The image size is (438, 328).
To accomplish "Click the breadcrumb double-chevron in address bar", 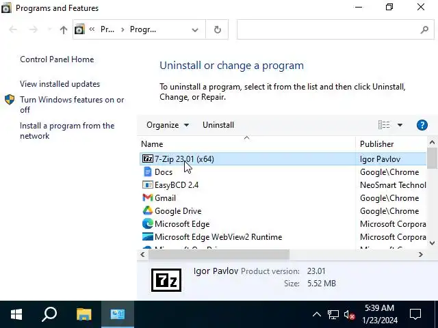I will (92, 29).
